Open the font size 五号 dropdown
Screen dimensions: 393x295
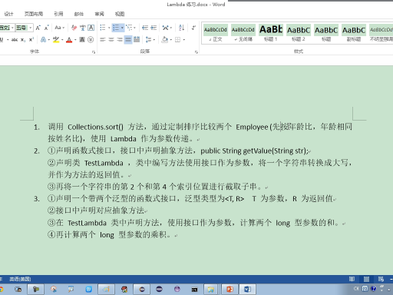coord(31,28)
